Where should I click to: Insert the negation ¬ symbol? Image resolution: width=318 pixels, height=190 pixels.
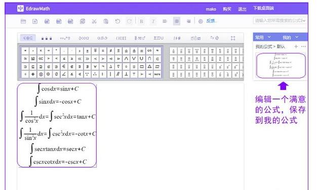(103, 66)
